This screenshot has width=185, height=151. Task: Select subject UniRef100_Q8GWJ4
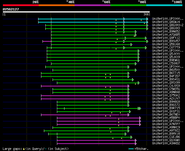[166, 22]
